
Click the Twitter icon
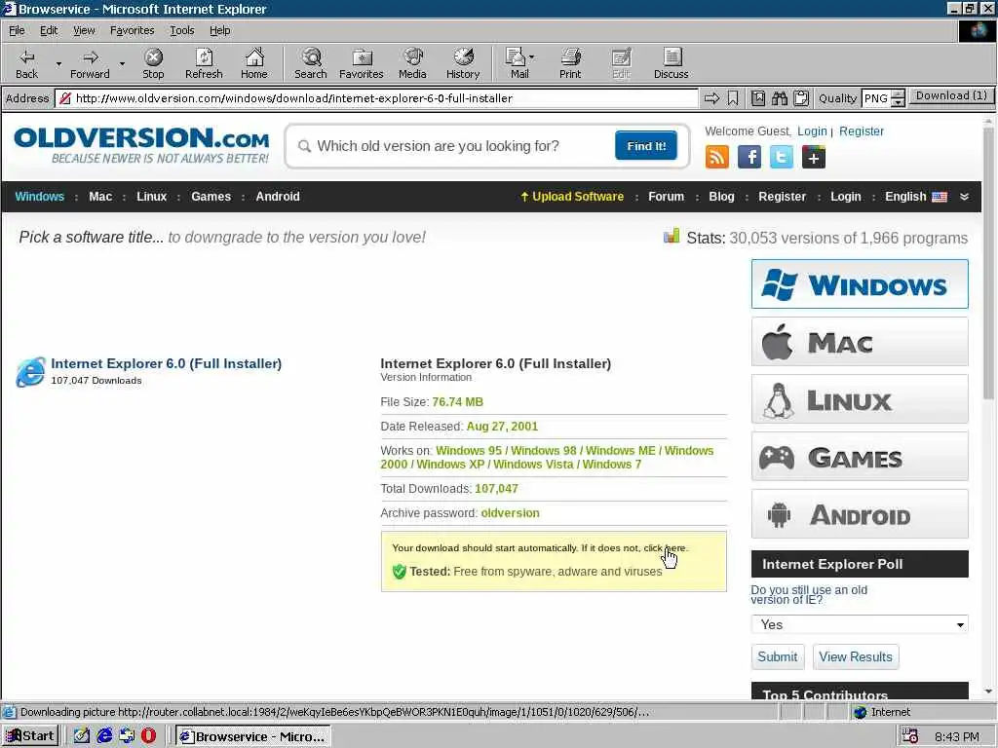tap(781, 157)
